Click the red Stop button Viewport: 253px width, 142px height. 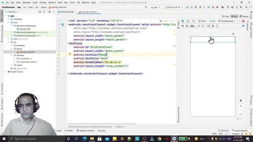217,7
